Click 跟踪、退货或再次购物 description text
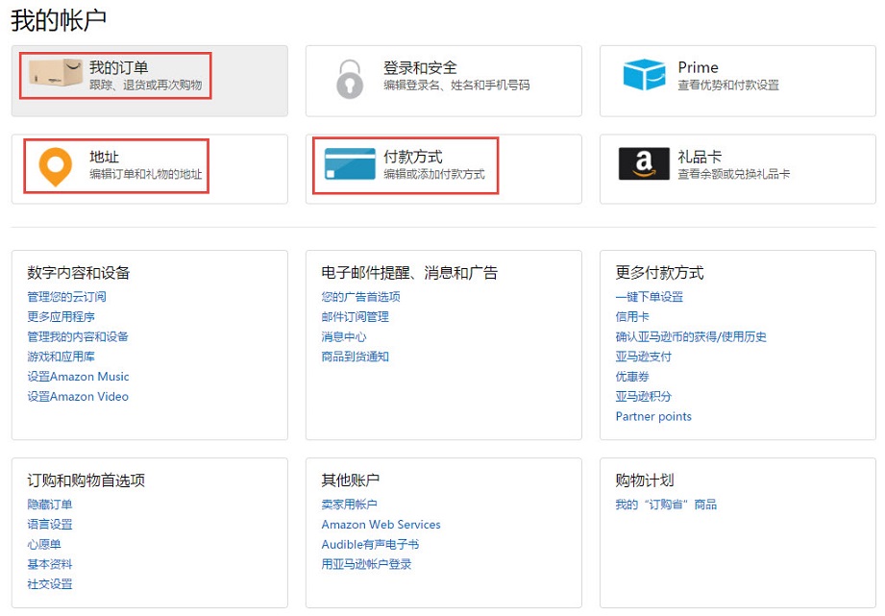 coord(146,85)
